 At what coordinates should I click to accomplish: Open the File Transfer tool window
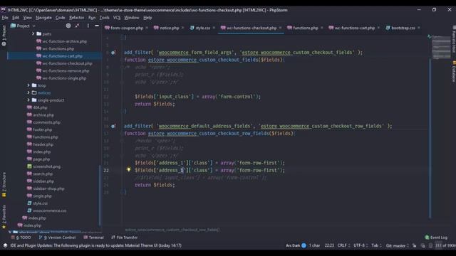[125, 238]
